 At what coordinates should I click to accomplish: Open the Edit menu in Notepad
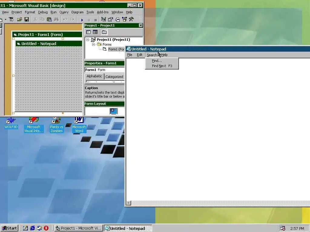[x=140, y=55]
